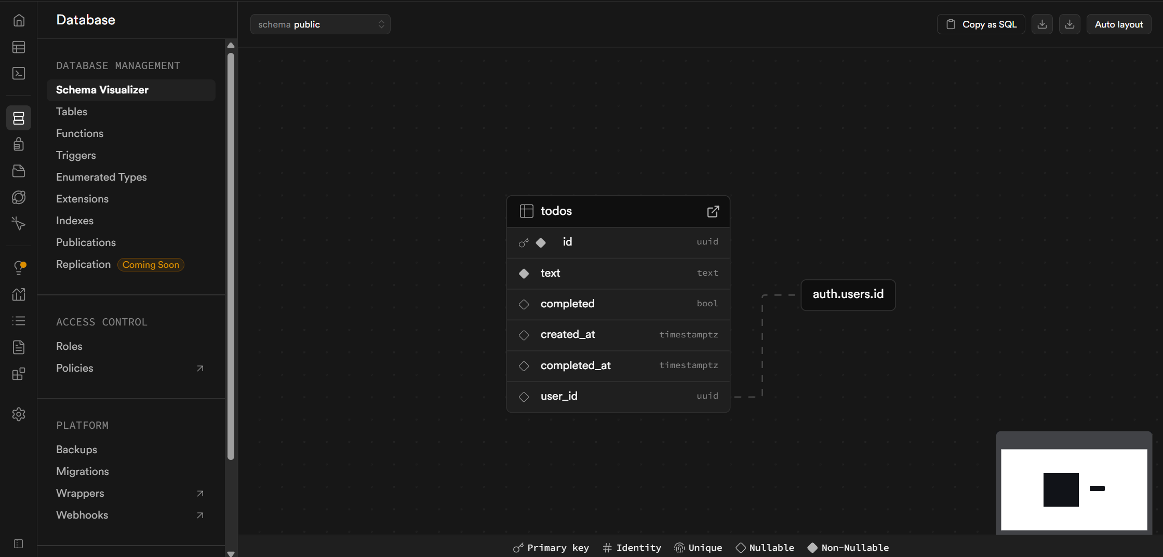Click the primary key icon on id row

click(x=524, y=242)
